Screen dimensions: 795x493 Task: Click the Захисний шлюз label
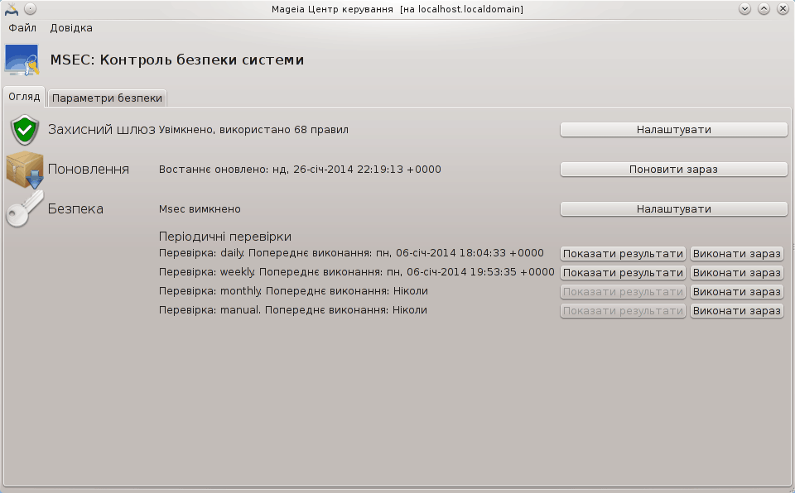coord(101,130)
